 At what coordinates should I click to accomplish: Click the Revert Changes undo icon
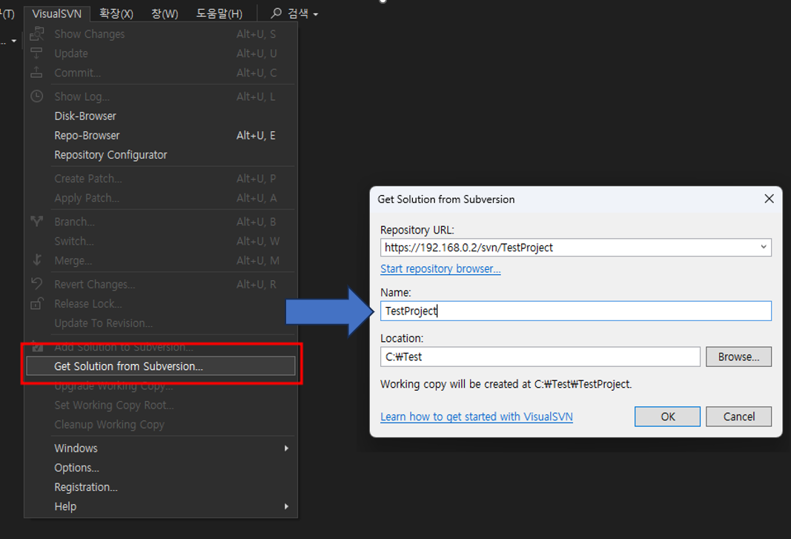click(37, 284)
